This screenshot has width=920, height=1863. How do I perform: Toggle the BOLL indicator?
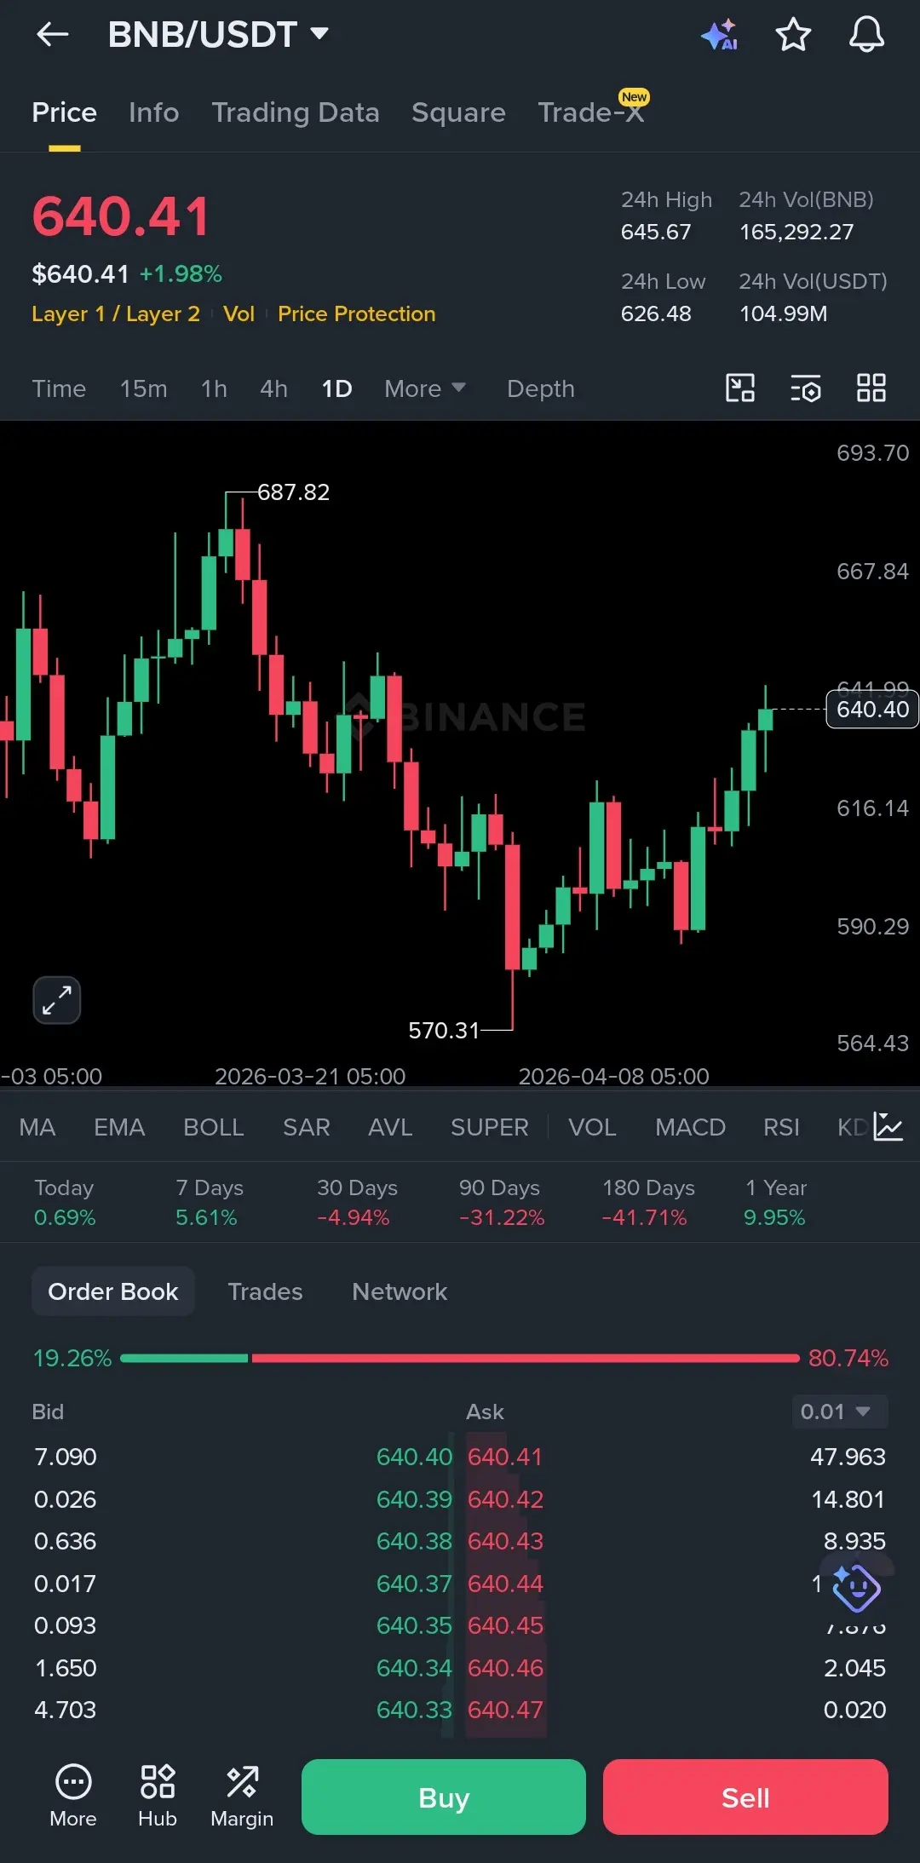pyautogui.click(x=214, y=1127)
